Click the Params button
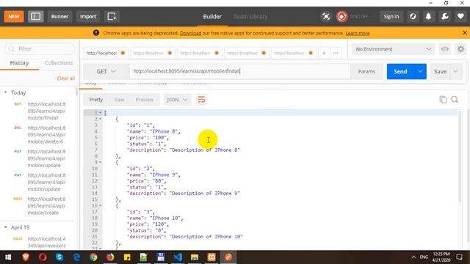Screen dimensions: 470x264 (366, 72)
